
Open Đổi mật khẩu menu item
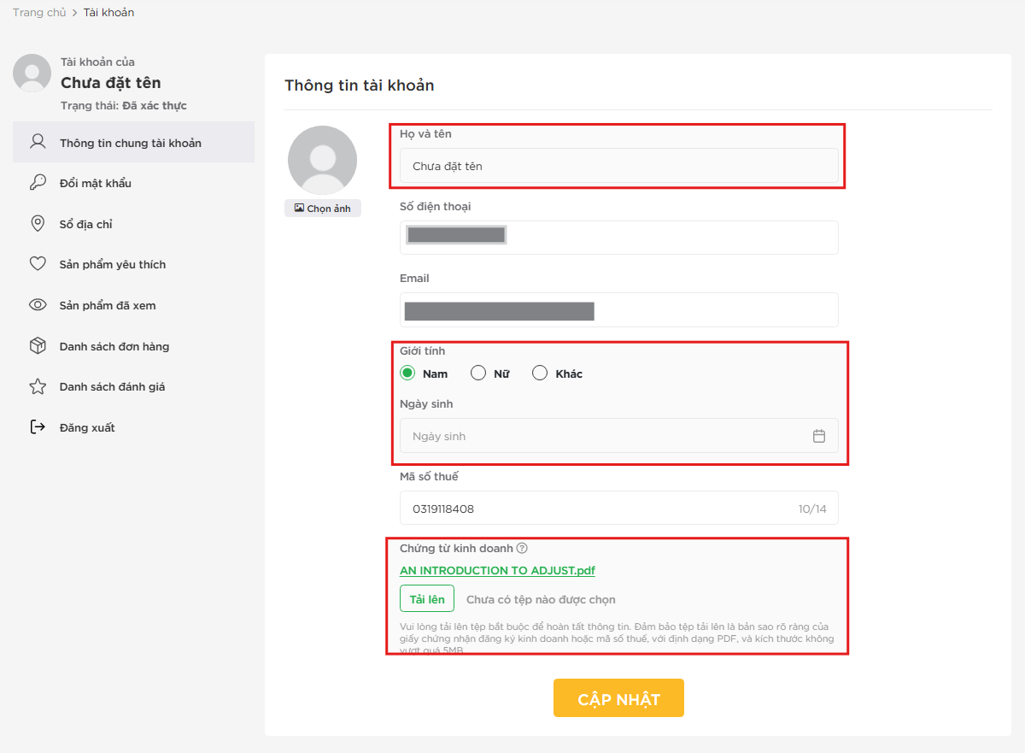pyautogui.click(x=96, y=183)
